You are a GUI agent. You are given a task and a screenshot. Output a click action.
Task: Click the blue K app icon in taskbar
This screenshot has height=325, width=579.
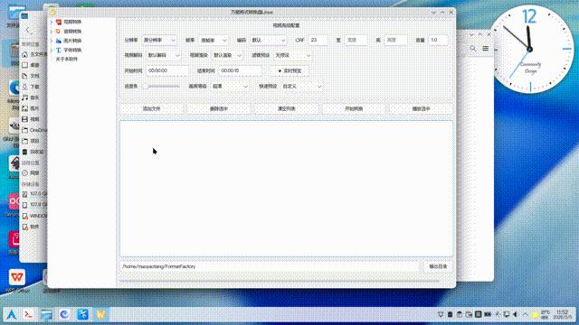[x=82, y=314]
